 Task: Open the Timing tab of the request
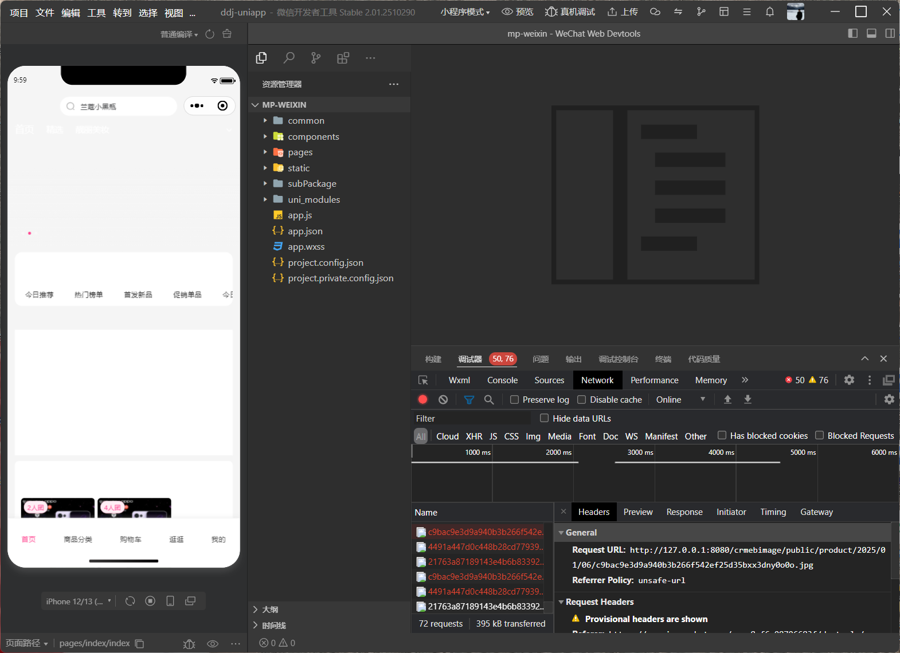pos(773,512)
